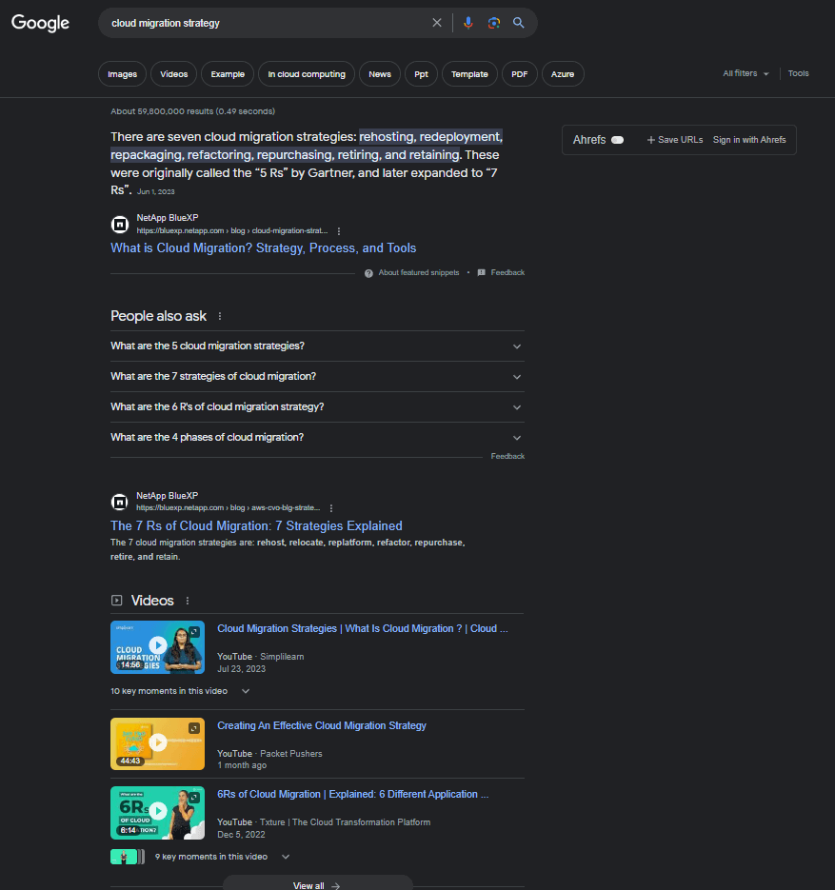Expand 'What are the 7 strategies of cloud migration?'
The height and width of the screenshot is (890, 835).
point(317,377)
